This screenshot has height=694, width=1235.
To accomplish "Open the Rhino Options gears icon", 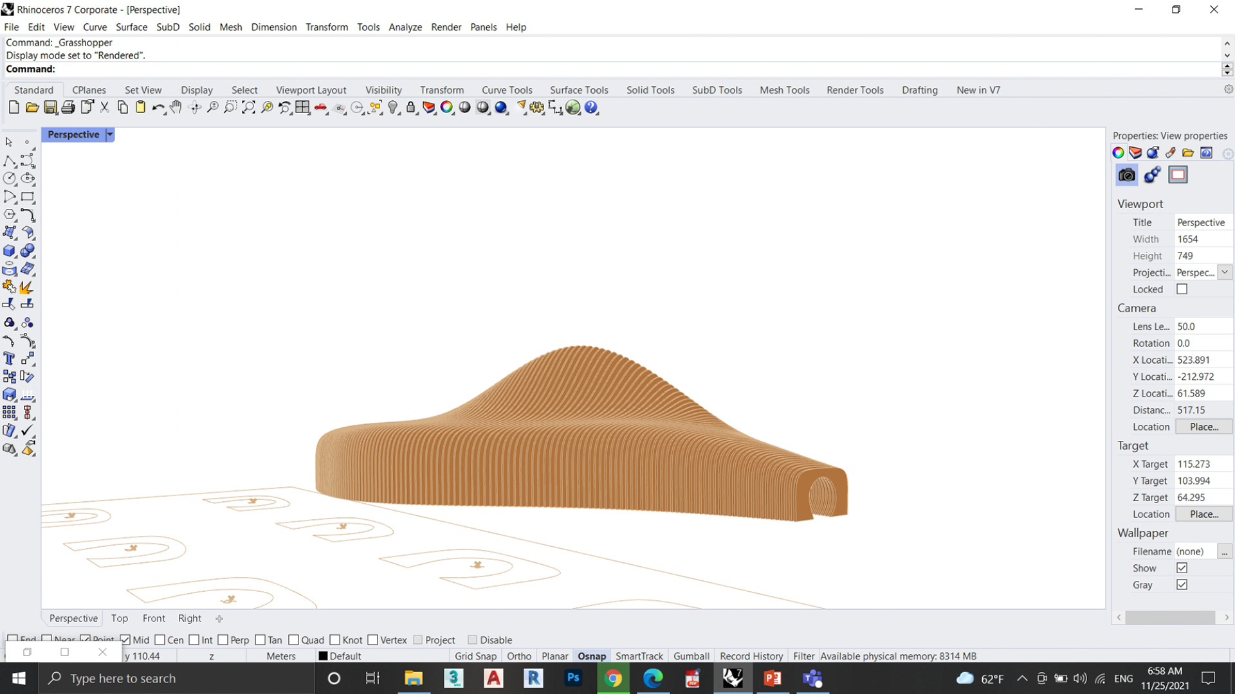I will (x=536, y=107).
